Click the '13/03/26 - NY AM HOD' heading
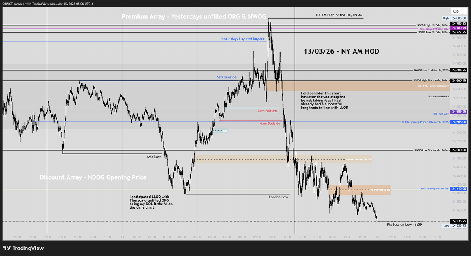Viewport: 471px width, 256px height. point(341,51)
